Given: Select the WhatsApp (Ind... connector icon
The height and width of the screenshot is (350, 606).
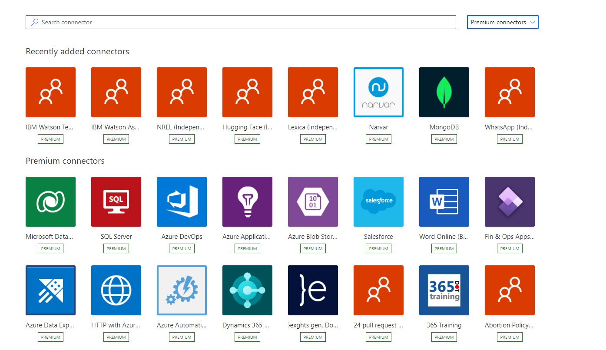Looking at the screenshot, I should tap(510, 92).
